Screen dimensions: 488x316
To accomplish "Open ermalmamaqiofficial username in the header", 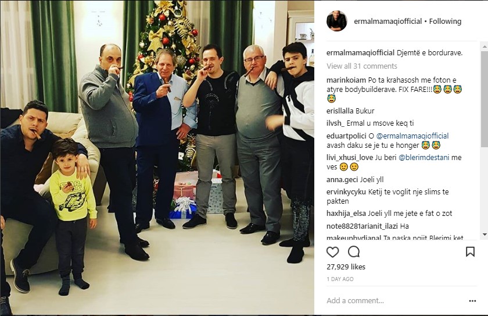I will 388,21.
